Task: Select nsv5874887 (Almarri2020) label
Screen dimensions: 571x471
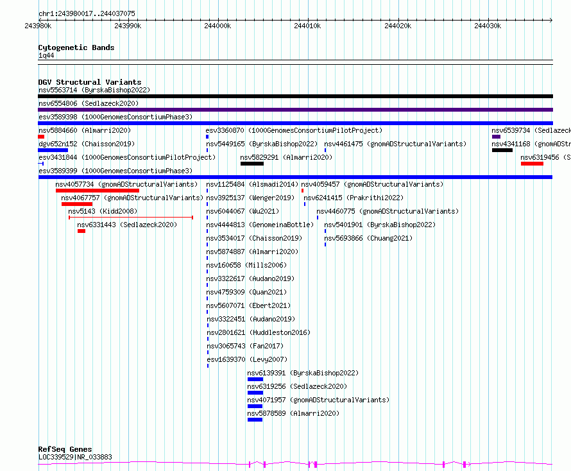Action: point(252,252)
